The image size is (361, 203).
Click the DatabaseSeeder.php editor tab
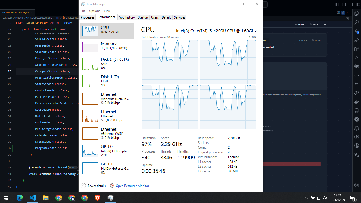coord(17,12)
